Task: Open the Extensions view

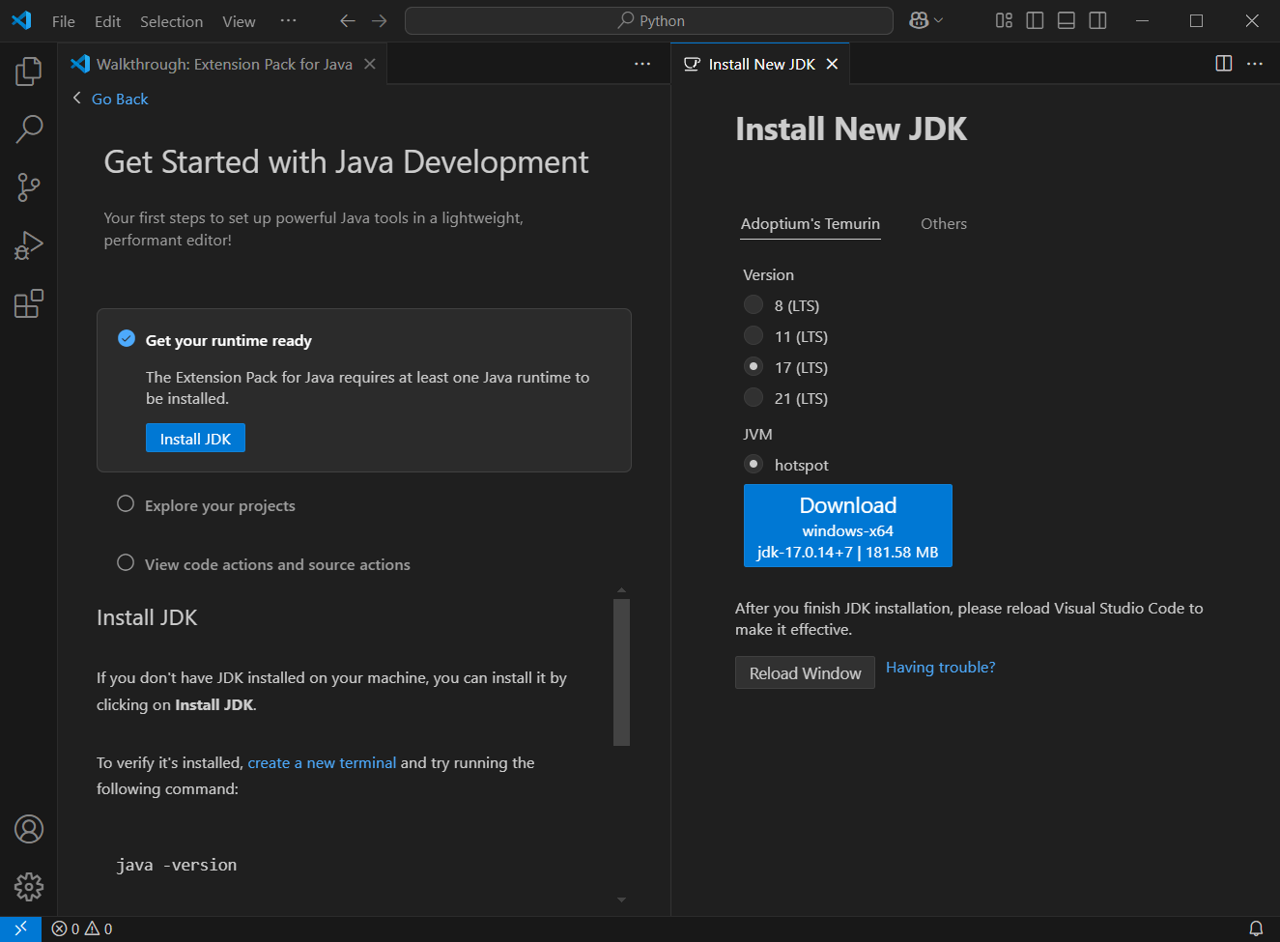Action: click(x=29, y=303)
